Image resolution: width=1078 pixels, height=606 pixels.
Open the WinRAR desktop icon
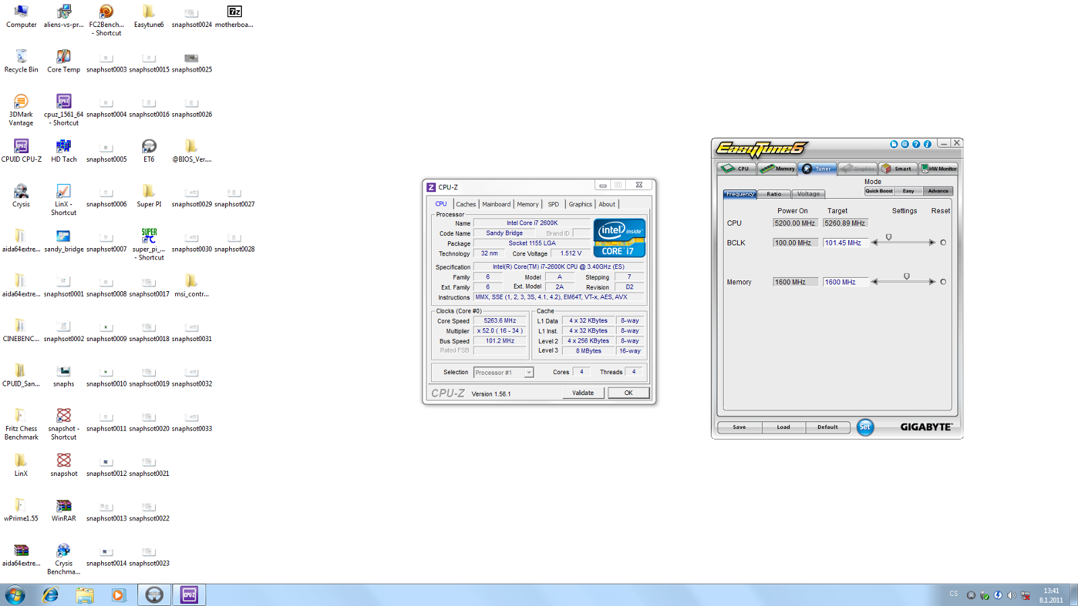coord(63,510)
